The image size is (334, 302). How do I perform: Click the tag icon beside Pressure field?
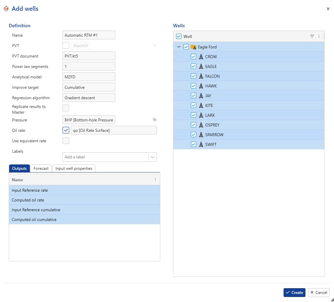point(155,120)
